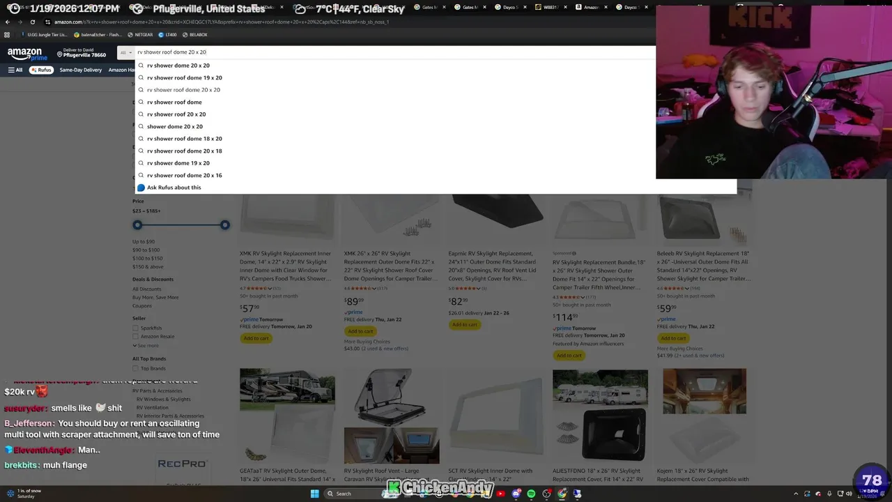The width and height of the screenshot is (892, 502).
Task: Reload the Amazon page
Action: [33, 22]
